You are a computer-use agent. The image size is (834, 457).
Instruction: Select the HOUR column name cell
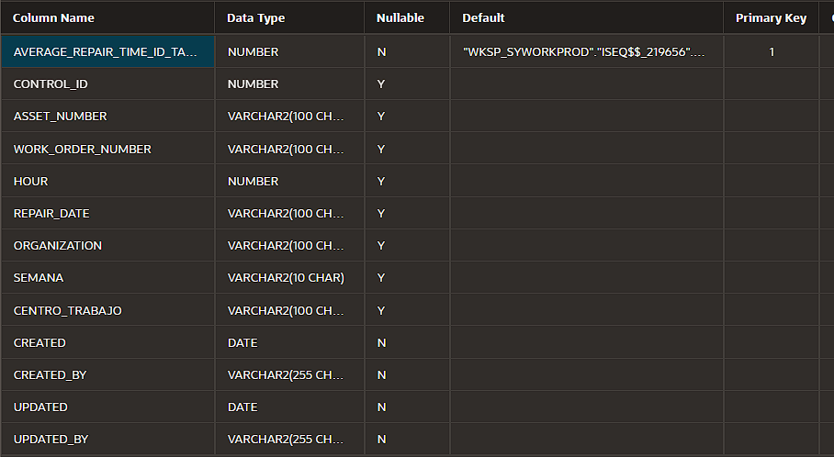(107, 181)
